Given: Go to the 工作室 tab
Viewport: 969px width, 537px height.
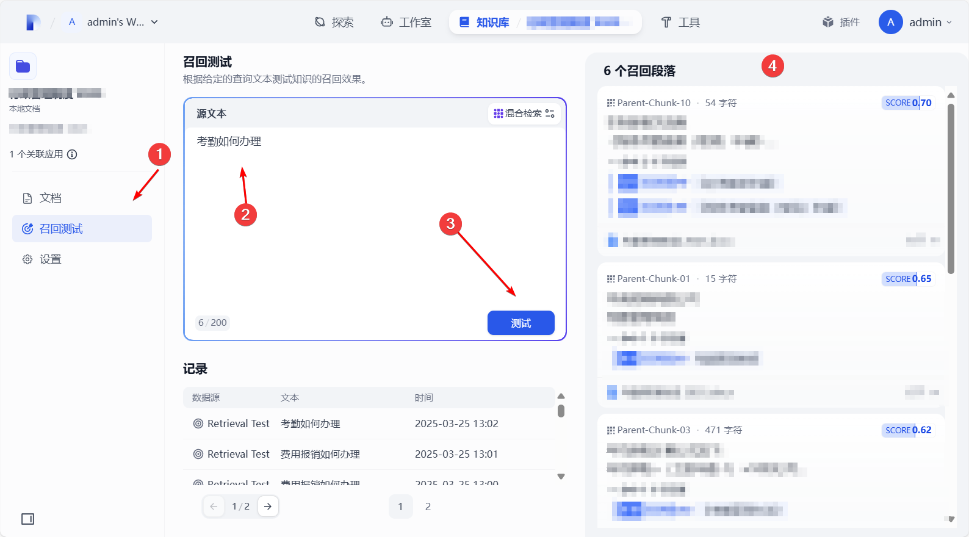Looking at the screenshot, I should click(406, 23).
